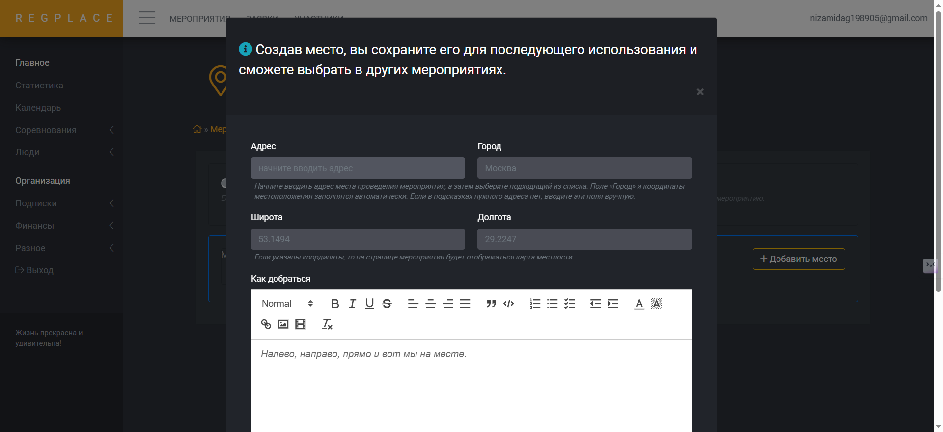Create an ordered numbered list
943x432 pixels.
(535, 304)
